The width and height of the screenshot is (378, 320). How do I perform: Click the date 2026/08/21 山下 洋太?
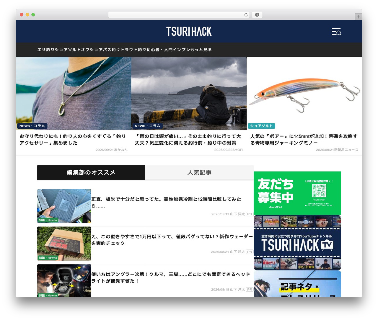pyautogui.click(x=228, y=252)
